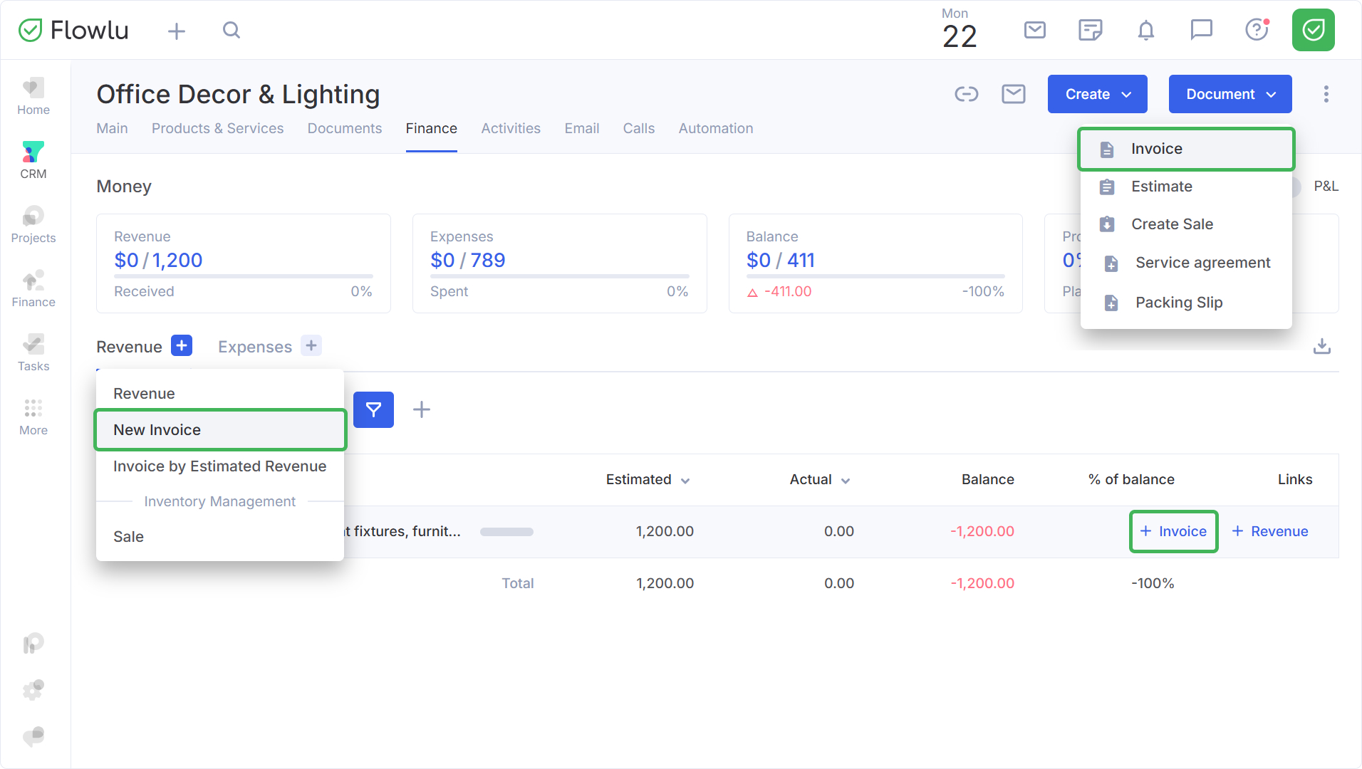This screenshot has height=769, width=1362.
Task: Click the sidebar icon above the settings gear
Action: coord(33,644)
